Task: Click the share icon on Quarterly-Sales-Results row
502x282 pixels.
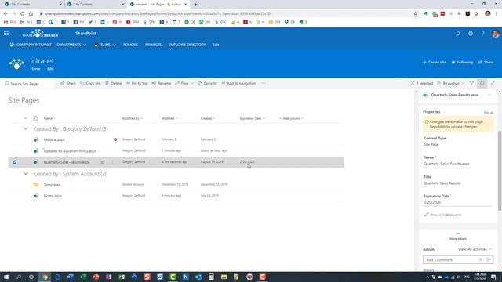Action: pyautogui.click(x=103, y=162)
